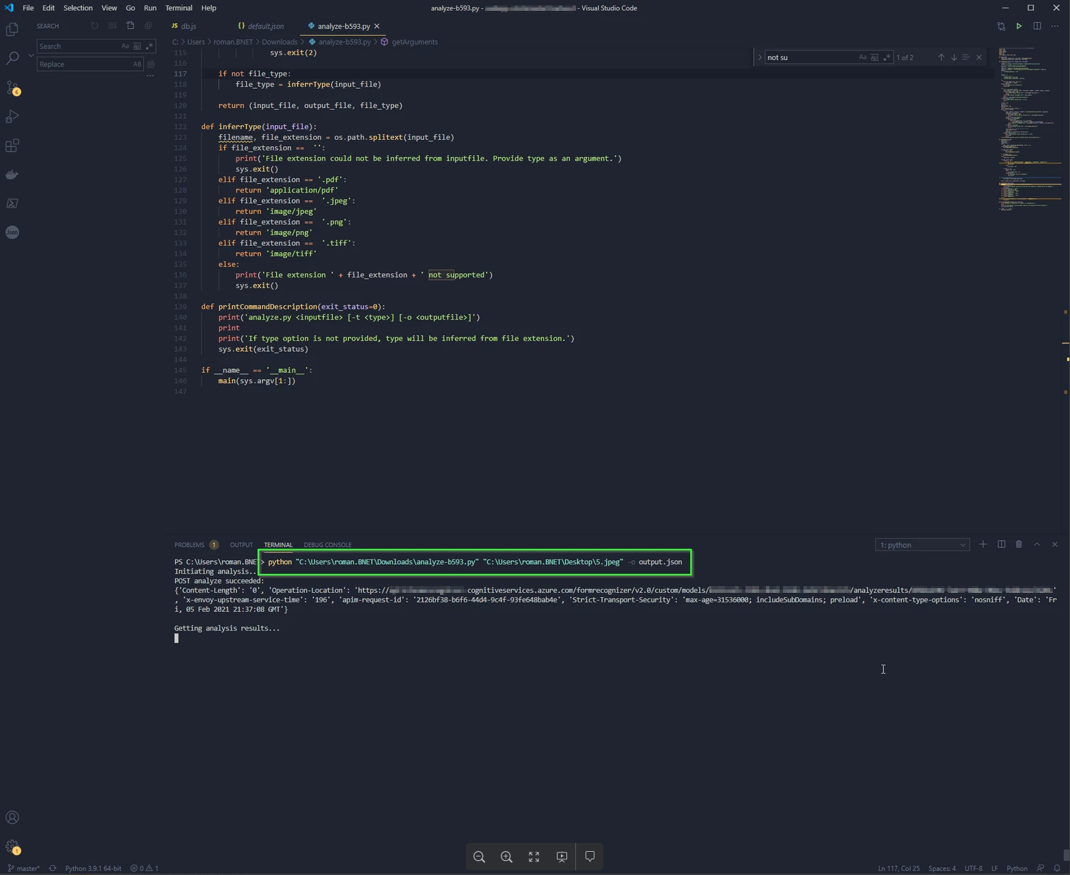Collapse all search results icon
This screenshot has width=1070, height=875.
[x=148, y=26]
